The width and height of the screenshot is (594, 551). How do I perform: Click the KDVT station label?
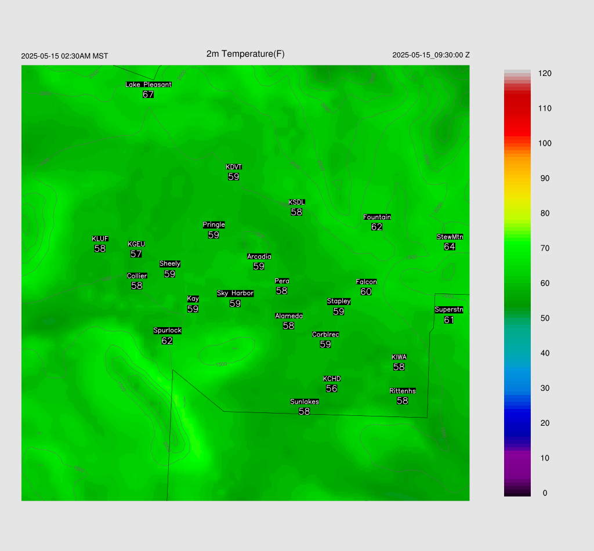click(234, 167)
